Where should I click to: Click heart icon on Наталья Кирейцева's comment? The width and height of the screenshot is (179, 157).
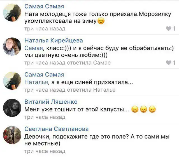168,63
